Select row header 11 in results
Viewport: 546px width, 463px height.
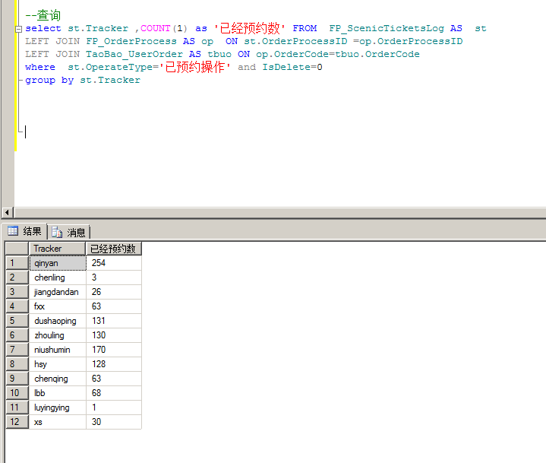click(x=17, y=408)
